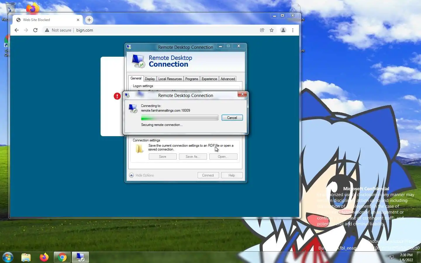This screenshot has width=421, height=263.
Task: Open Help for Remote Desktop Connection
Action: 232,175
